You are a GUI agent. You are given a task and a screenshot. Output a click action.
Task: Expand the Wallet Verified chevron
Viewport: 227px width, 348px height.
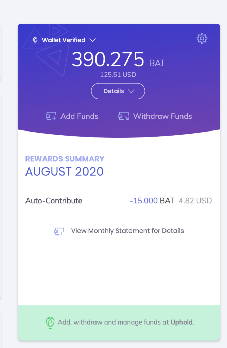point(92,40)
